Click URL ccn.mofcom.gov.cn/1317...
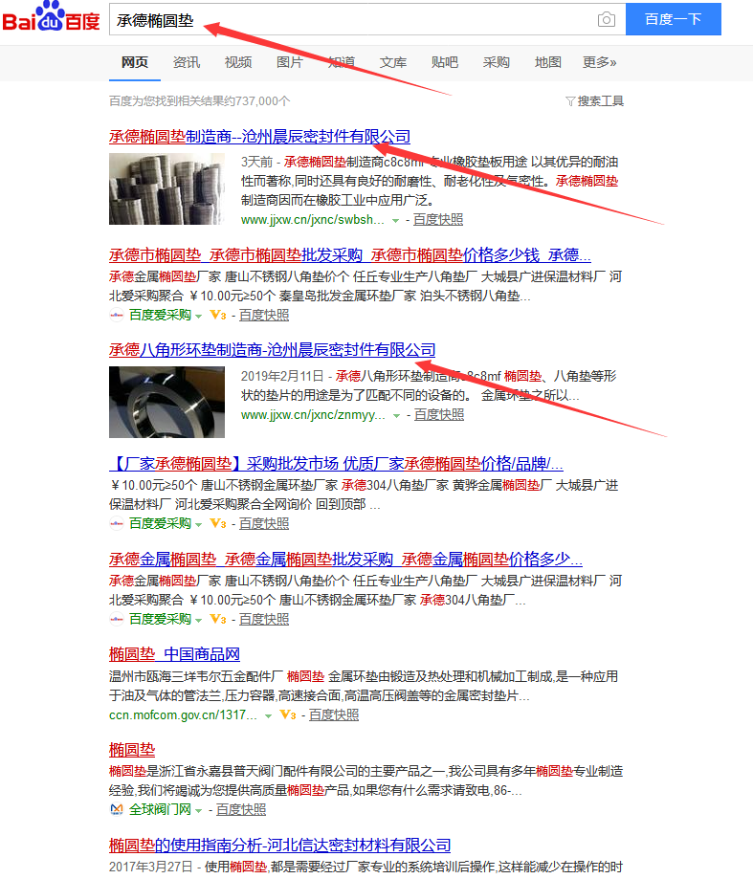 (184, 714)
